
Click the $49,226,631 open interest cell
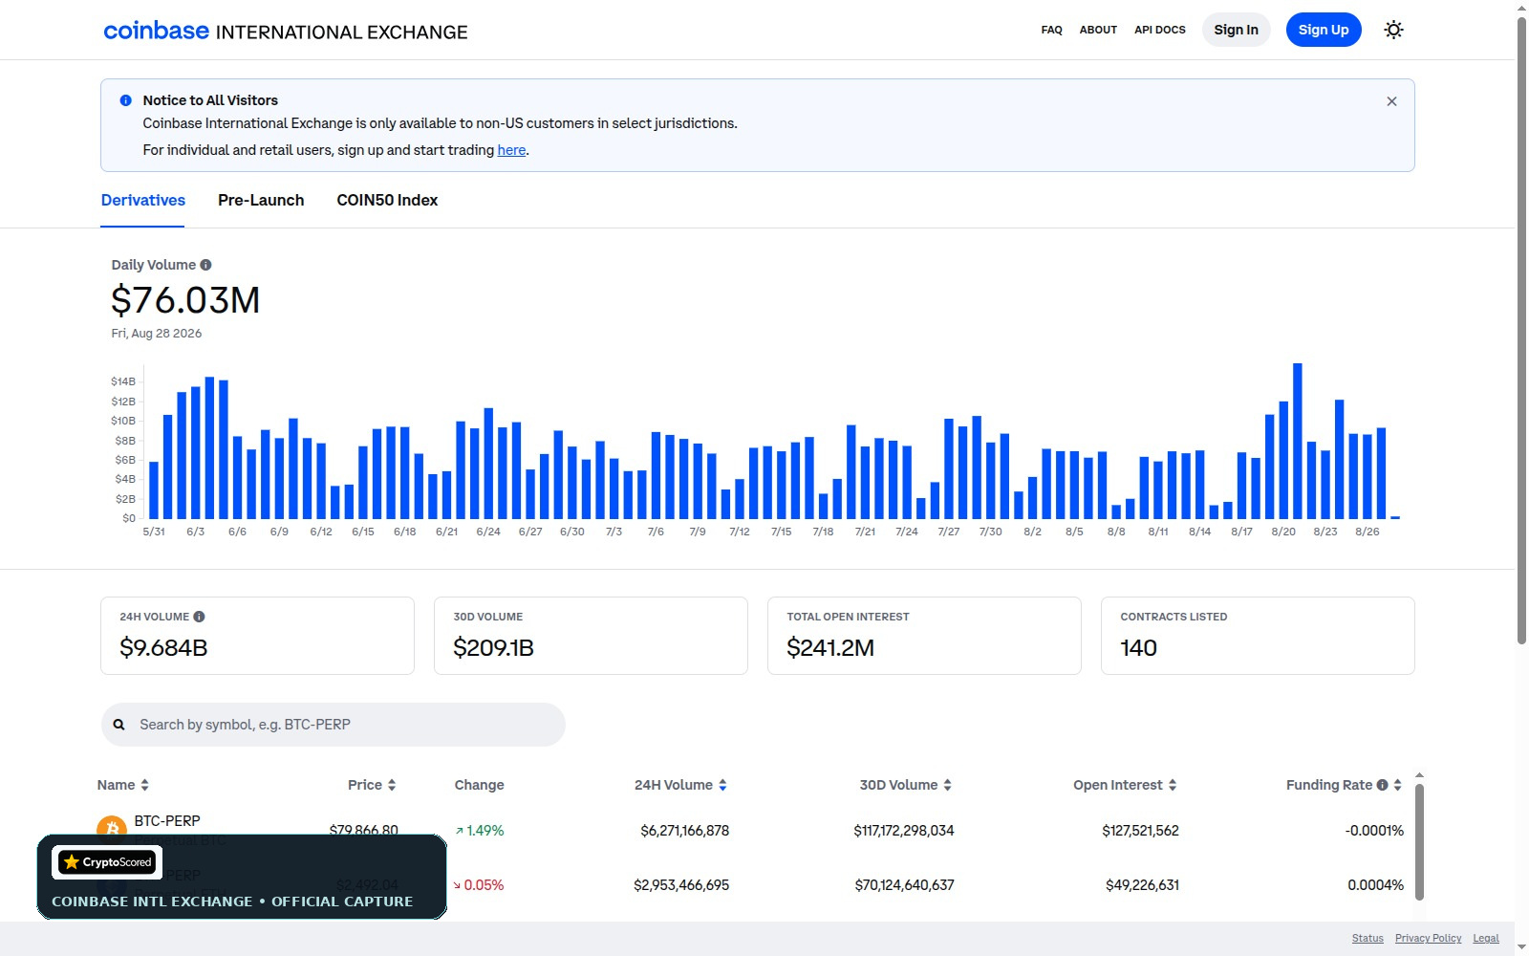pos(1142,885)
